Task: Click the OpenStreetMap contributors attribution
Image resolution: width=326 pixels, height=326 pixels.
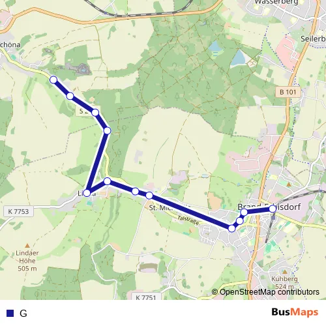Action: point(265,292)
